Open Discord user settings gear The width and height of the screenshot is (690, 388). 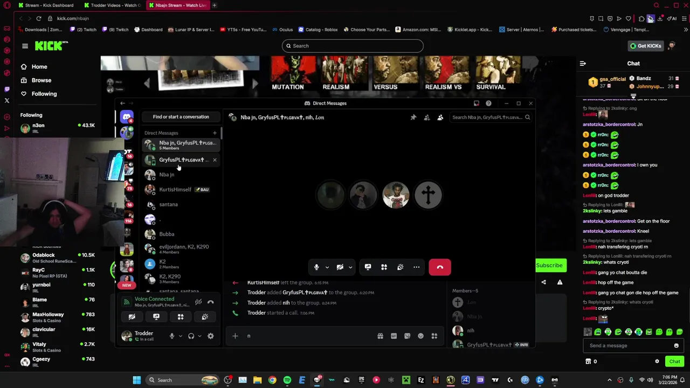211,336
